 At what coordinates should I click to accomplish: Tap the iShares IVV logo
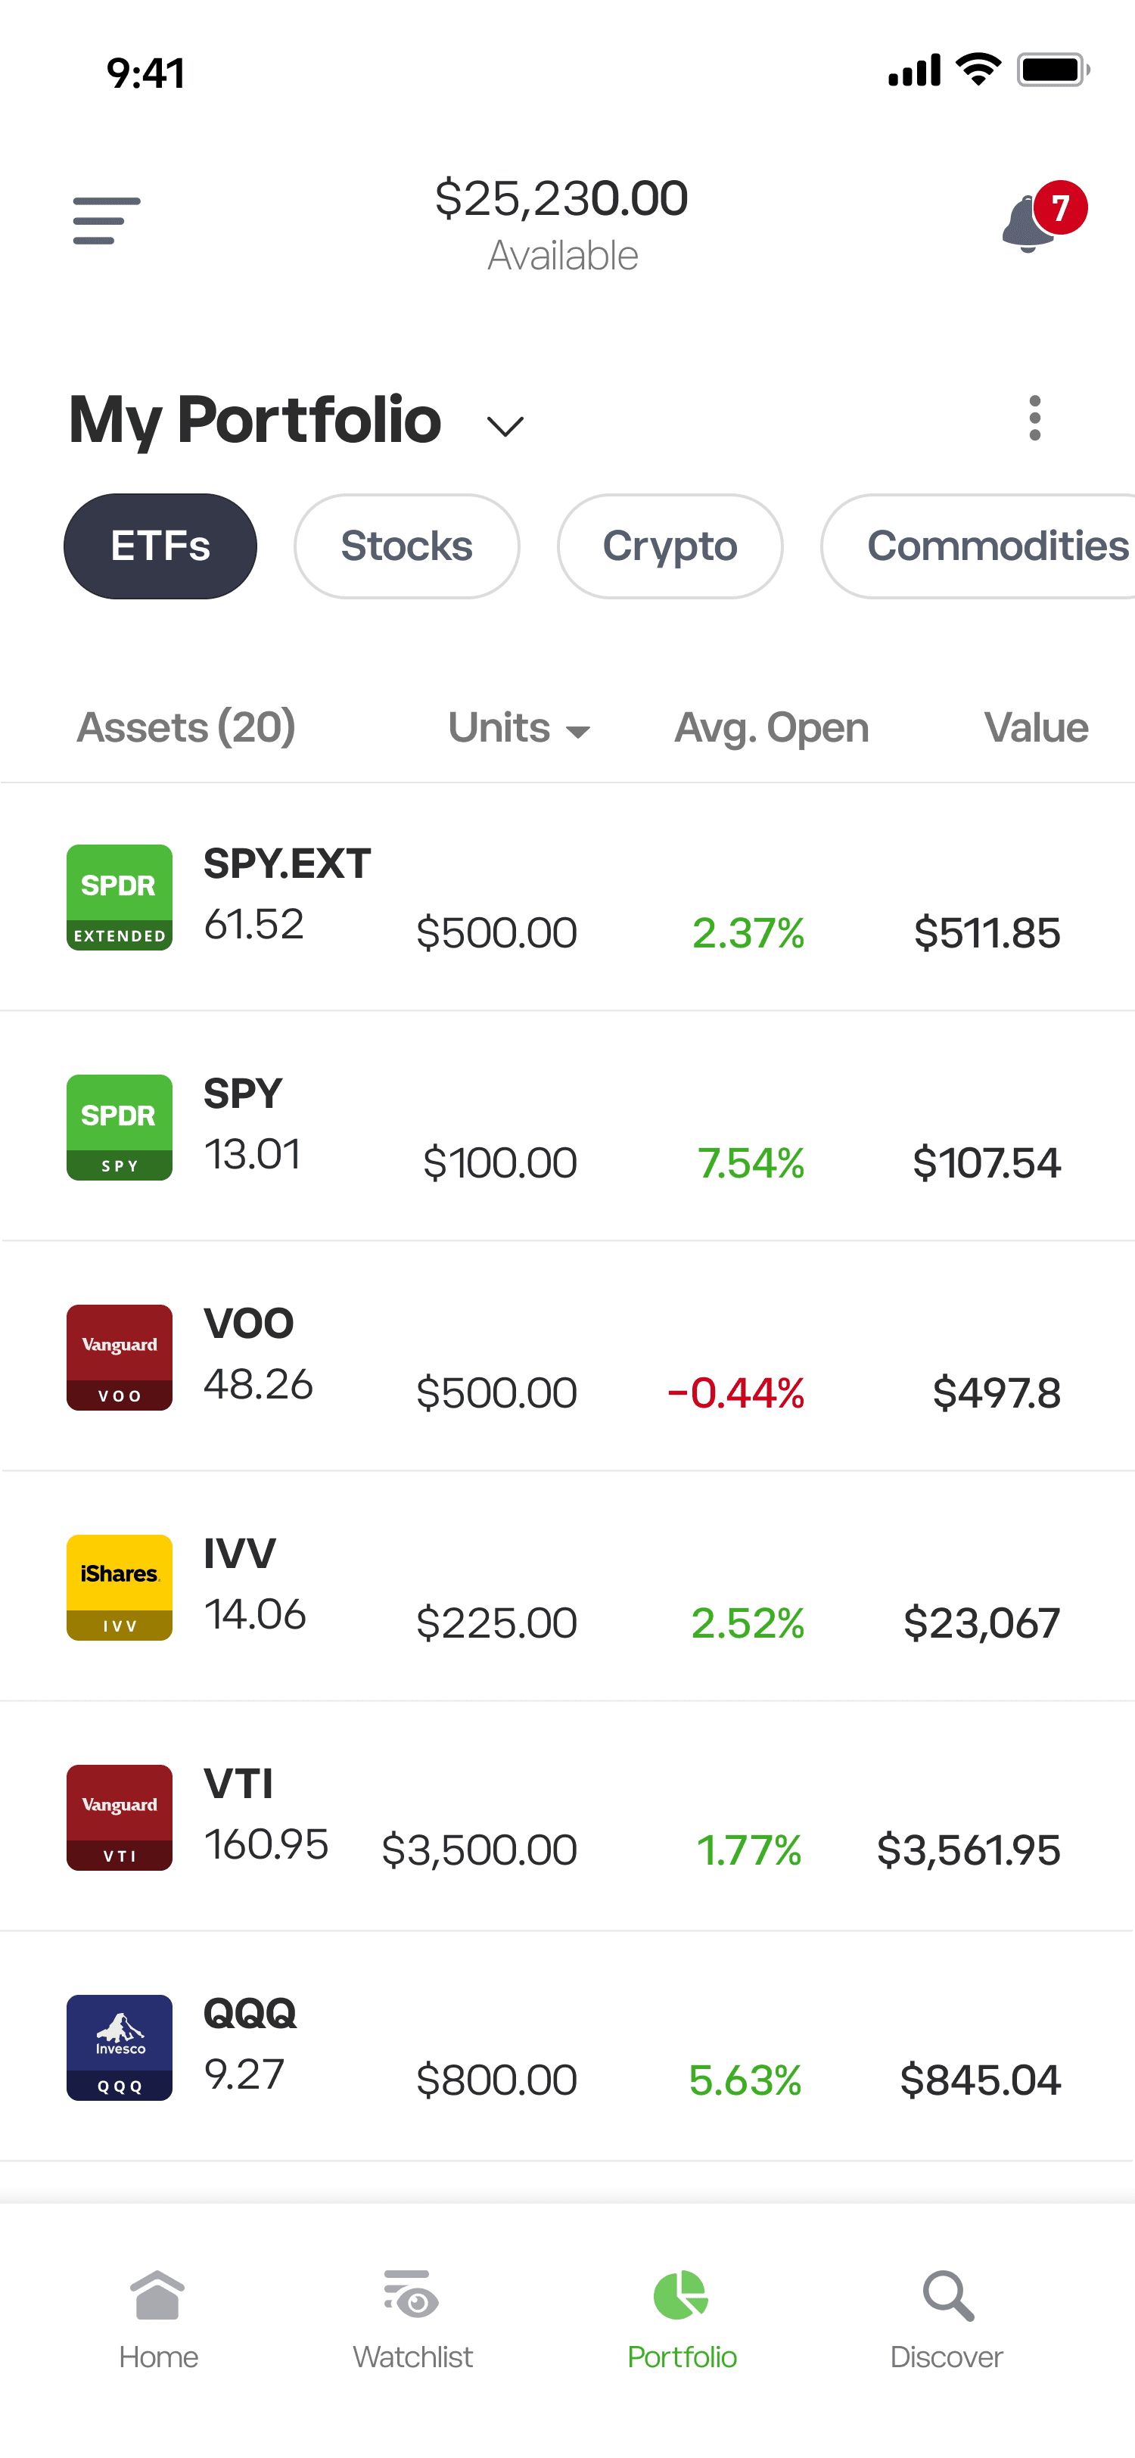(x=120, y=1587)
